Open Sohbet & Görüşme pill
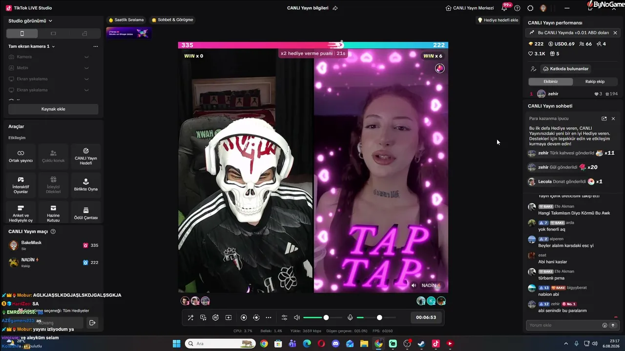This screenshot has height=351, width=625. coord(173,20)
